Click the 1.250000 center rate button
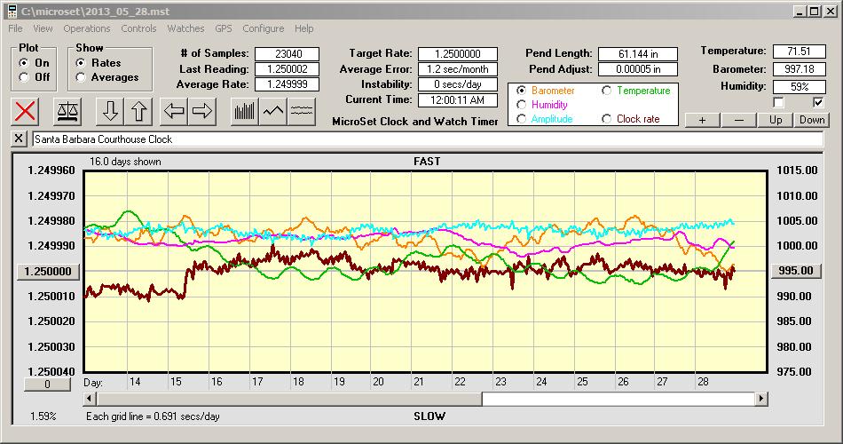Viewport: 843px width, 444px height. 48,271
